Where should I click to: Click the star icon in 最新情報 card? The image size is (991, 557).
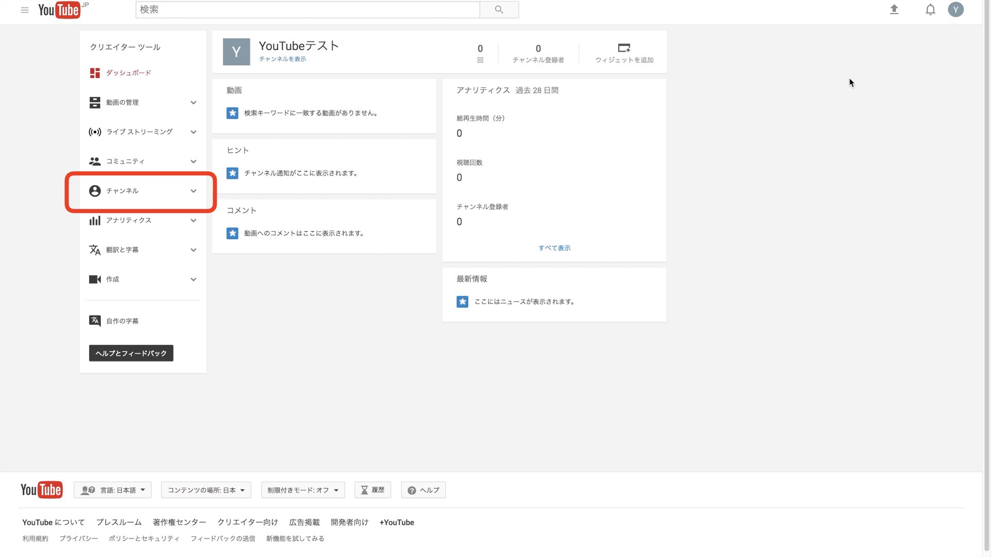click(462, 302)
